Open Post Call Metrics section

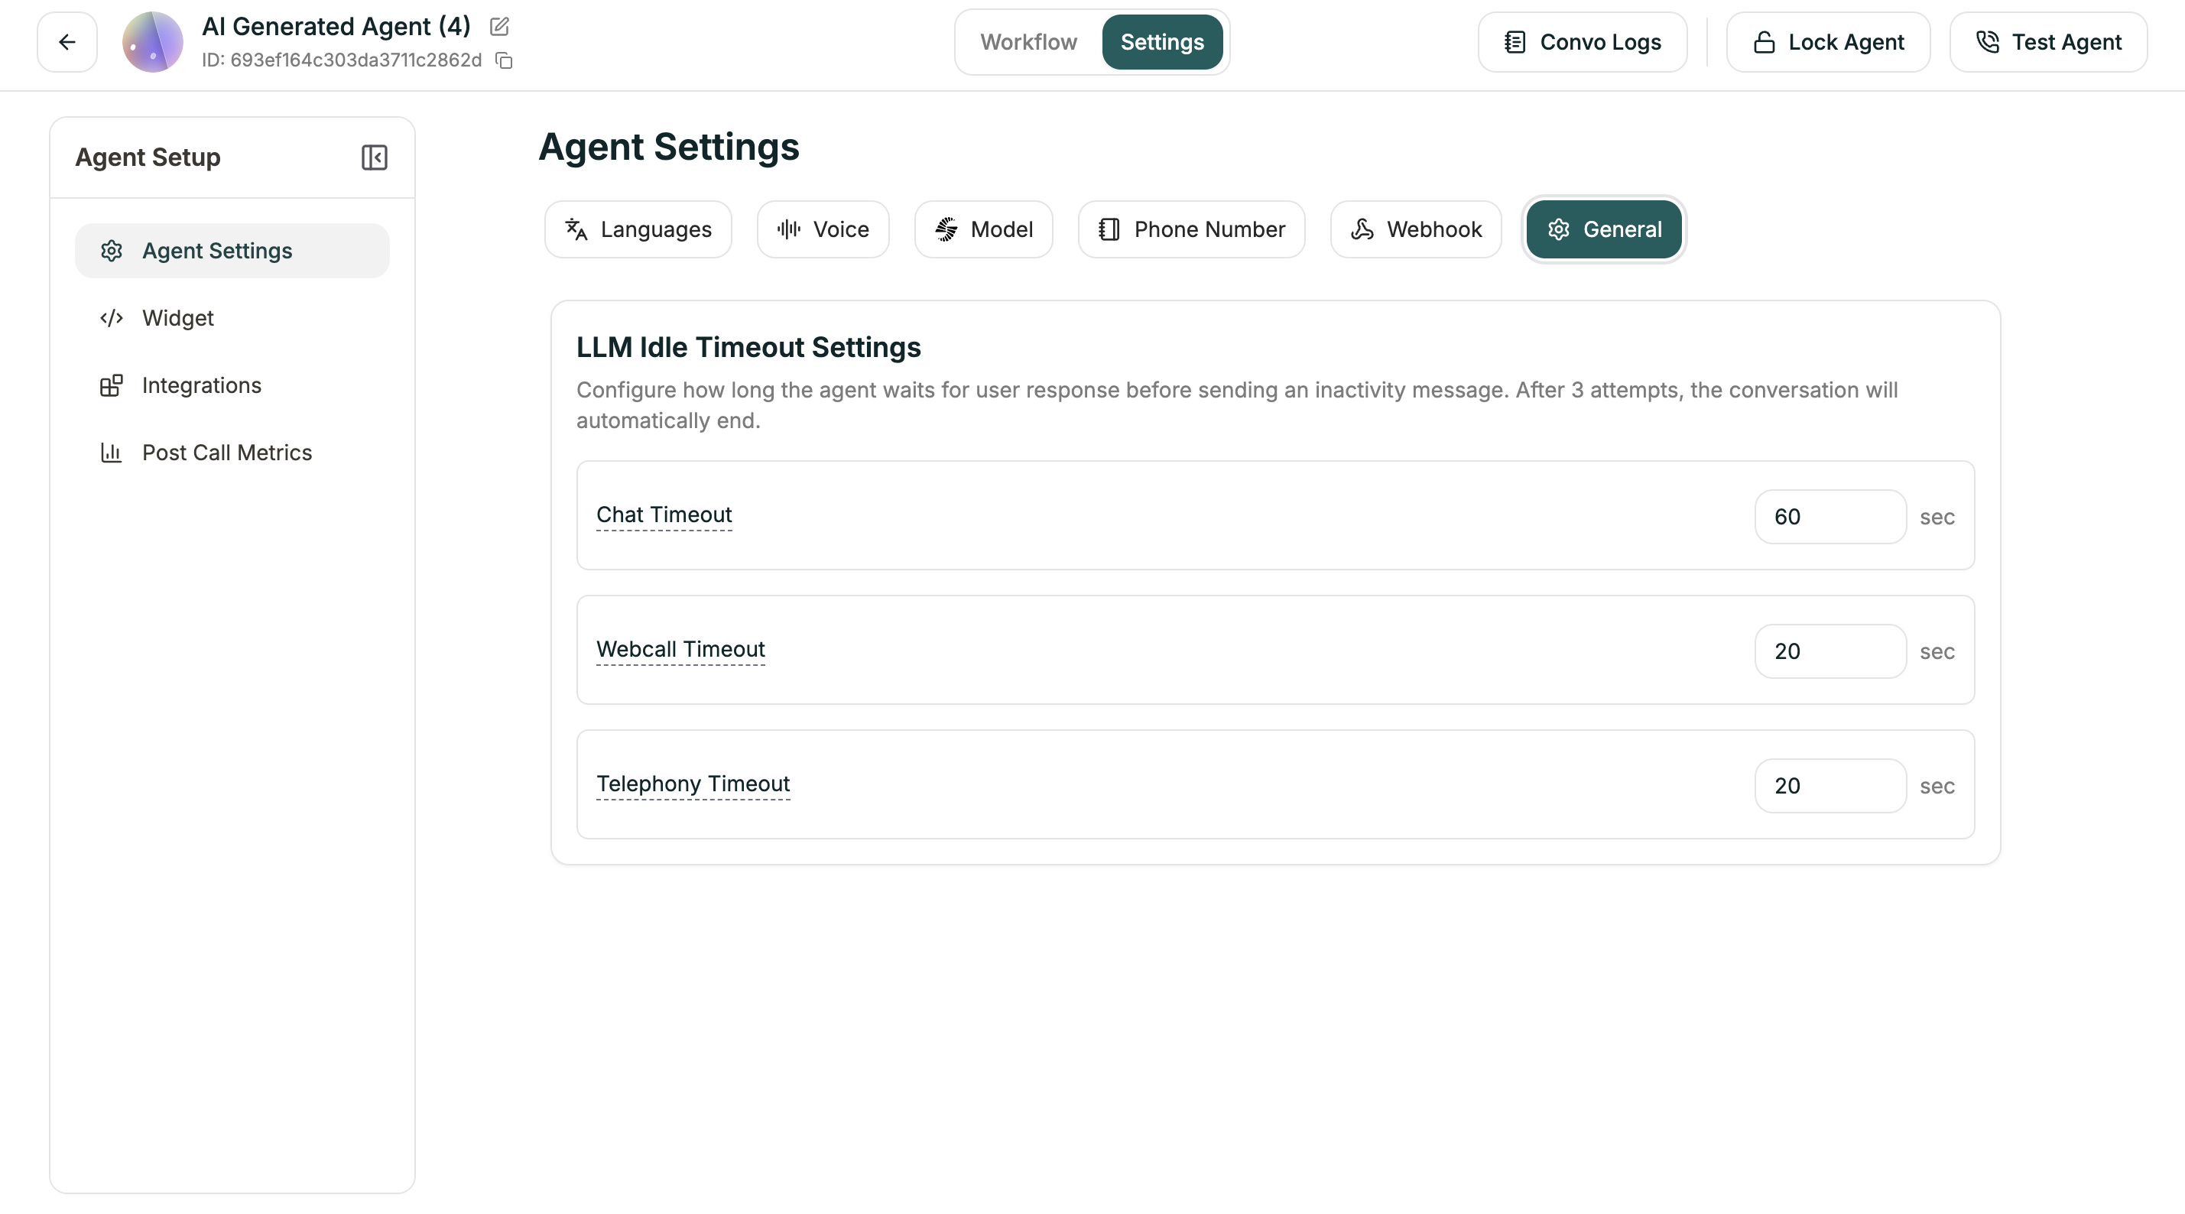point(226,452)
